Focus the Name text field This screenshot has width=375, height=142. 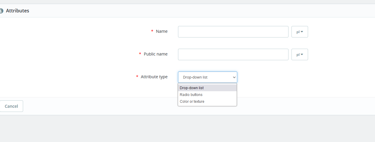click(x=233, y=32)
